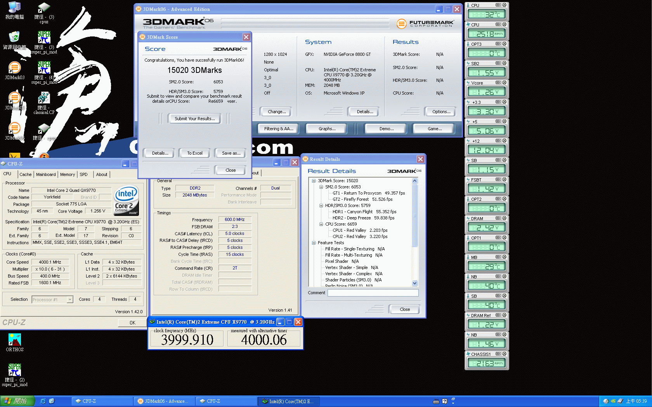Open settings icon on the +12 voltage widget
The width and height of the screenshot is (652, 407).
point(498,141)
